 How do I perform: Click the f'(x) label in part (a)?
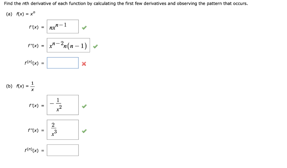pyautogui.click(x=34, y=27)
